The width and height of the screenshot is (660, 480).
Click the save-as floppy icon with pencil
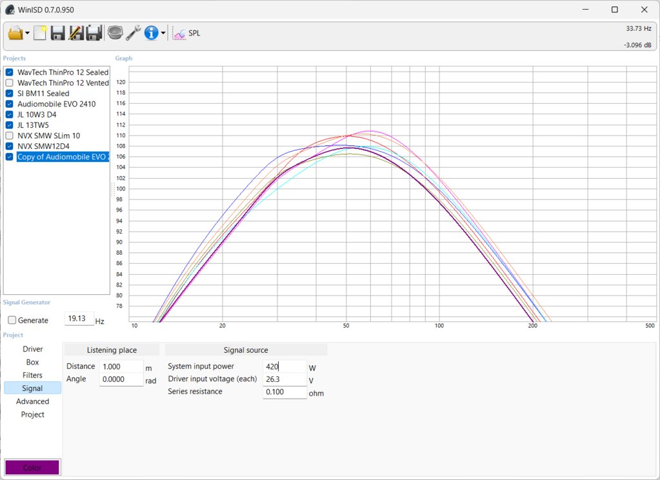(75, 33)
